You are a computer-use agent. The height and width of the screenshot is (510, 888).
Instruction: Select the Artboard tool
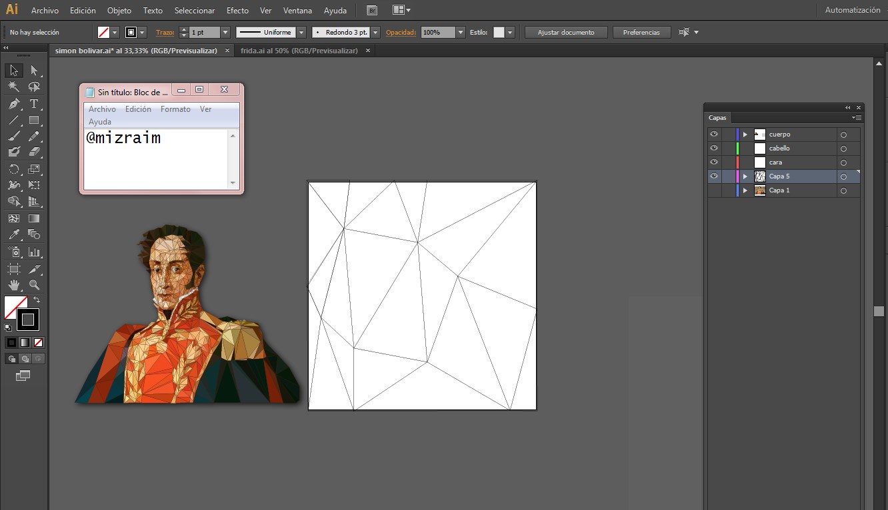14,269
